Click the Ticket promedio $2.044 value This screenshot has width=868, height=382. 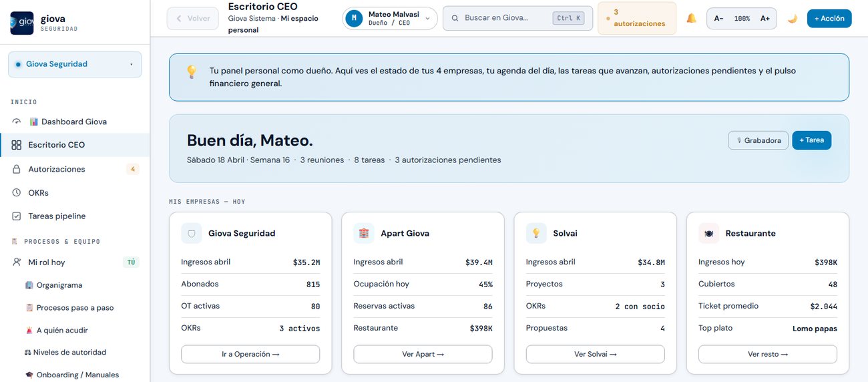(823, 307)
